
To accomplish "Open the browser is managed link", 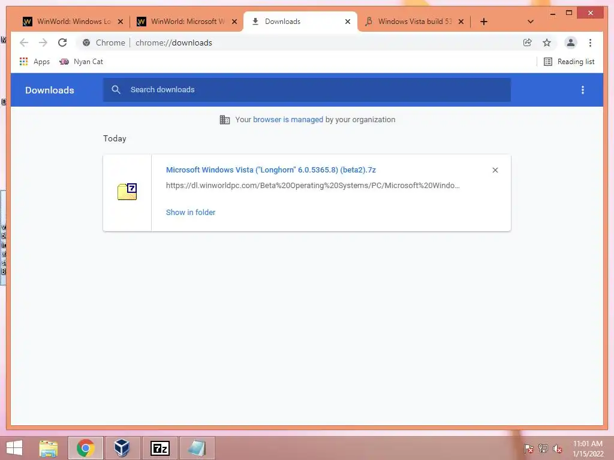I will pyautogui.click(x=288, y=120).
